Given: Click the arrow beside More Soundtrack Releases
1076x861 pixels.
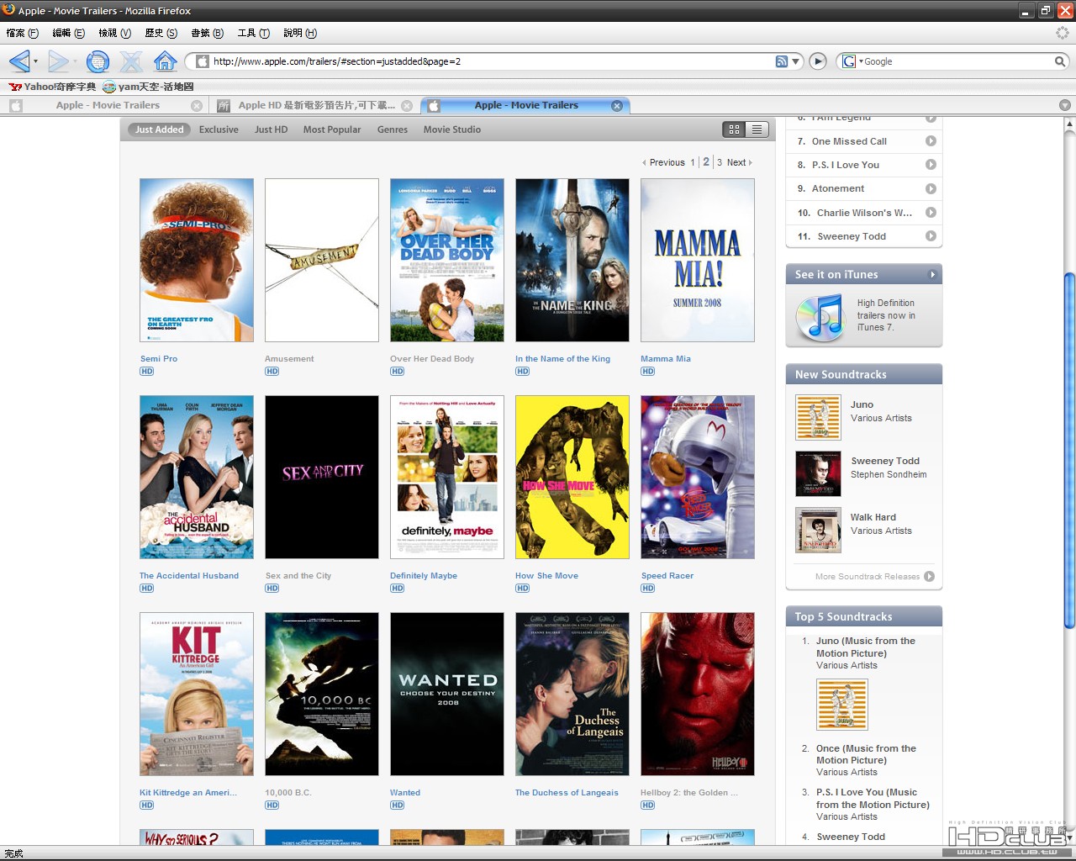Looking at the screenshot, I should 929,577.
